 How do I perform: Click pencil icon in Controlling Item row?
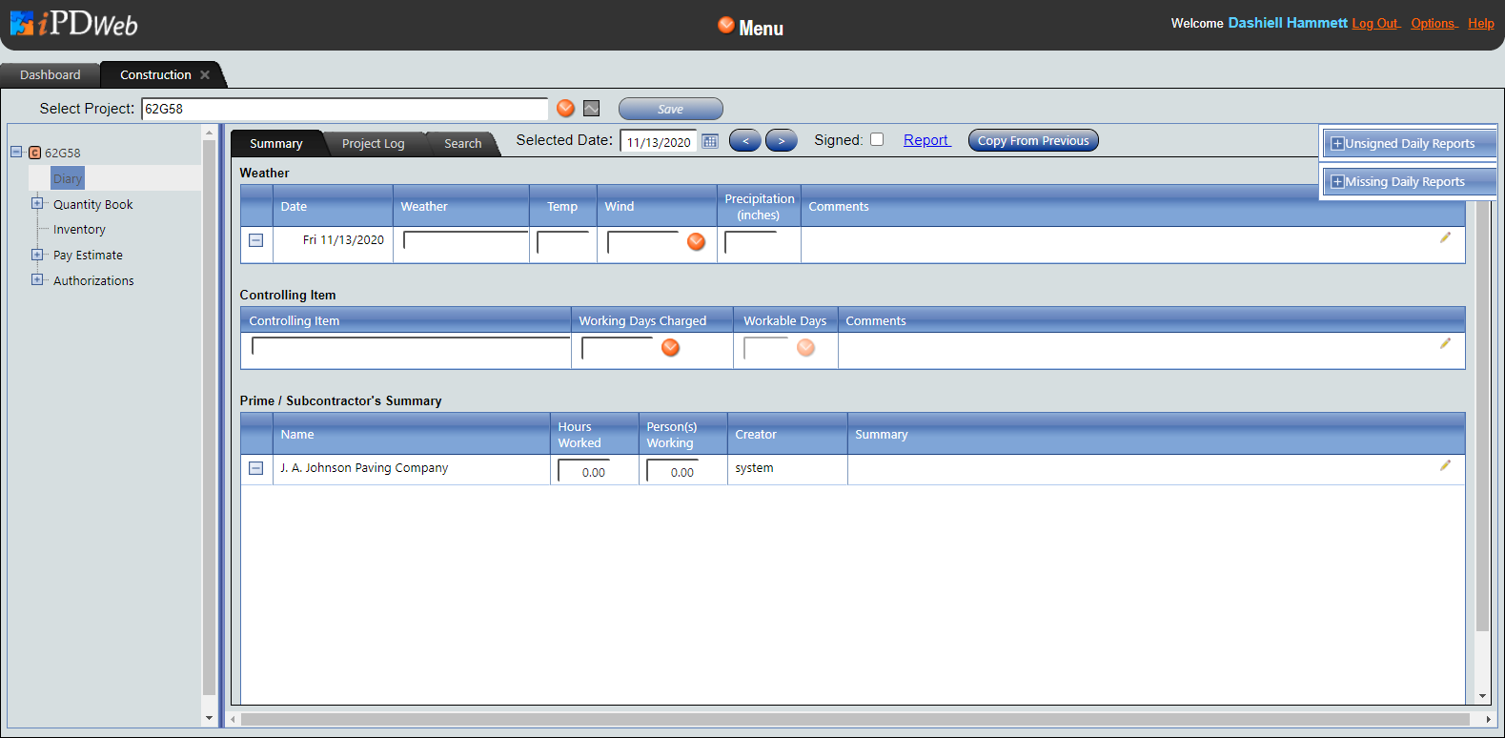coord(1445,343)
